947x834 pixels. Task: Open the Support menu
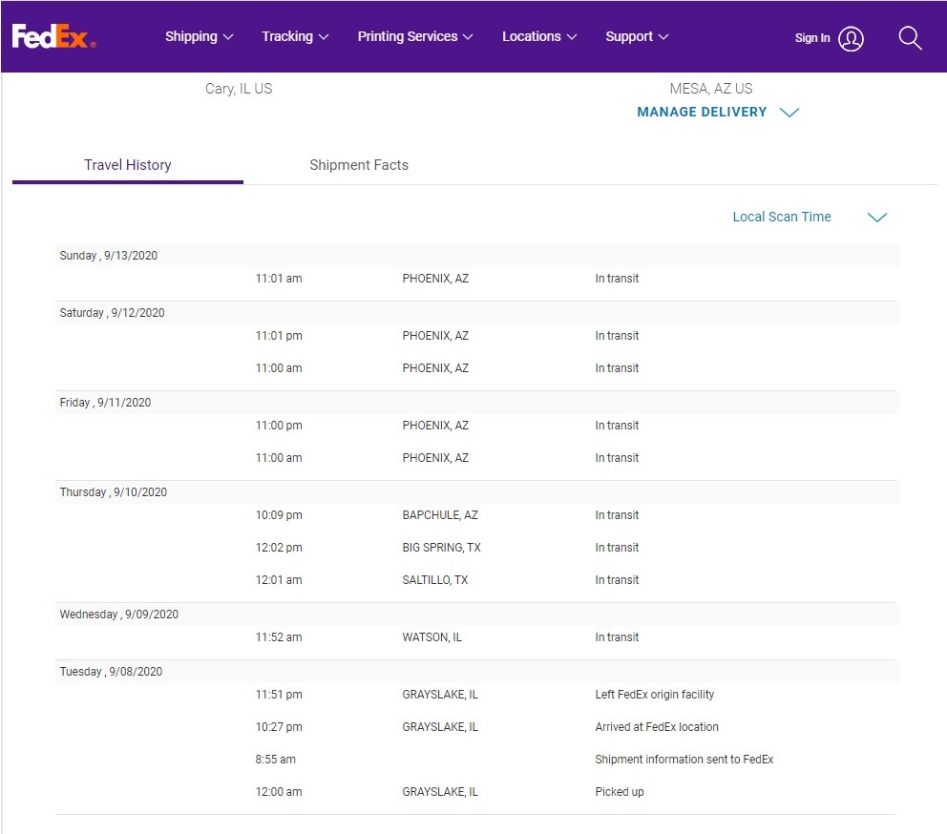(x=637, y=36)
